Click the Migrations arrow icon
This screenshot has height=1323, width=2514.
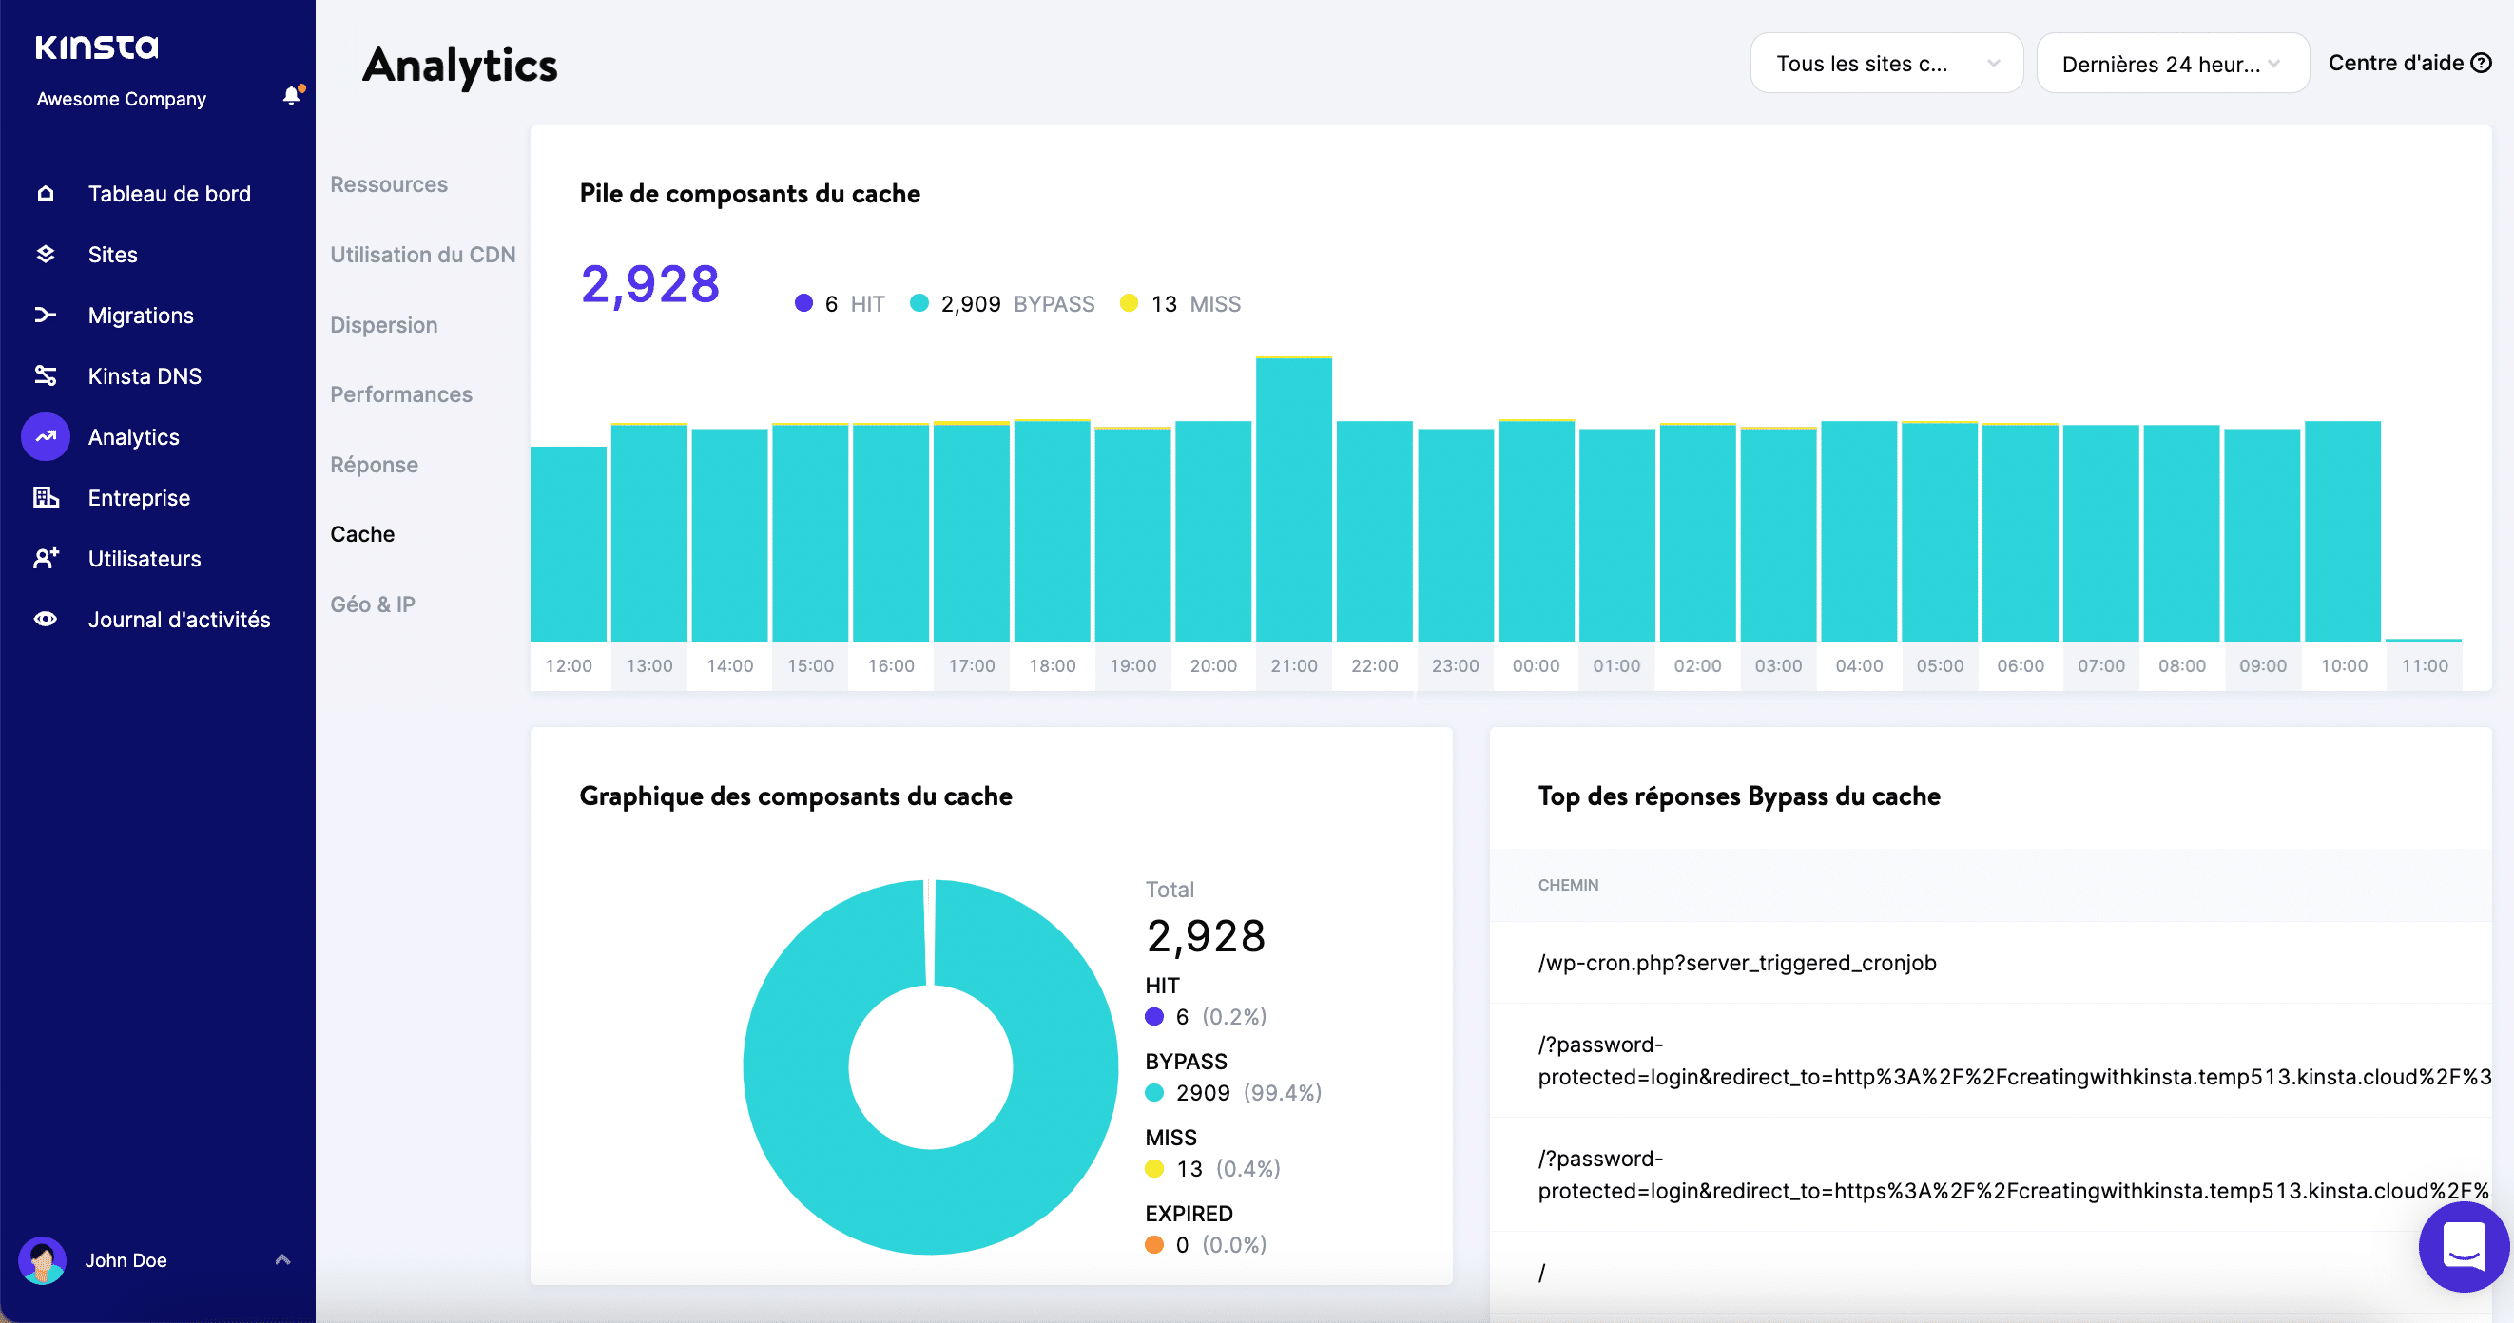tap(45, 316)
